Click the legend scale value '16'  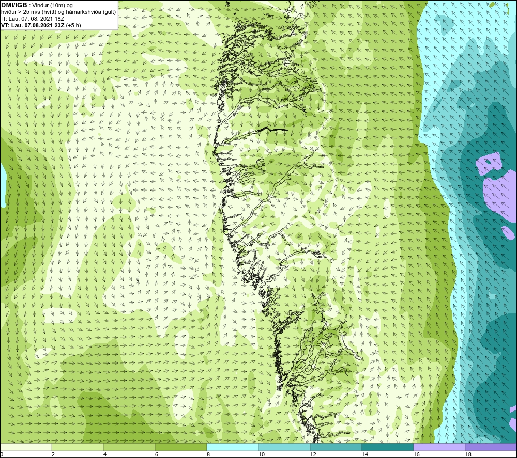[416, 454]
